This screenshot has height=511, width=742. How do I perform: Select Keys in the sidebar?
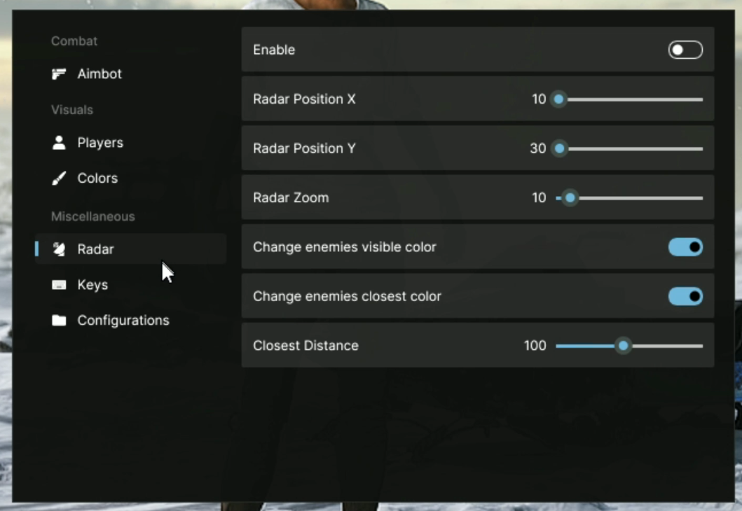click(x=92, y=285)
